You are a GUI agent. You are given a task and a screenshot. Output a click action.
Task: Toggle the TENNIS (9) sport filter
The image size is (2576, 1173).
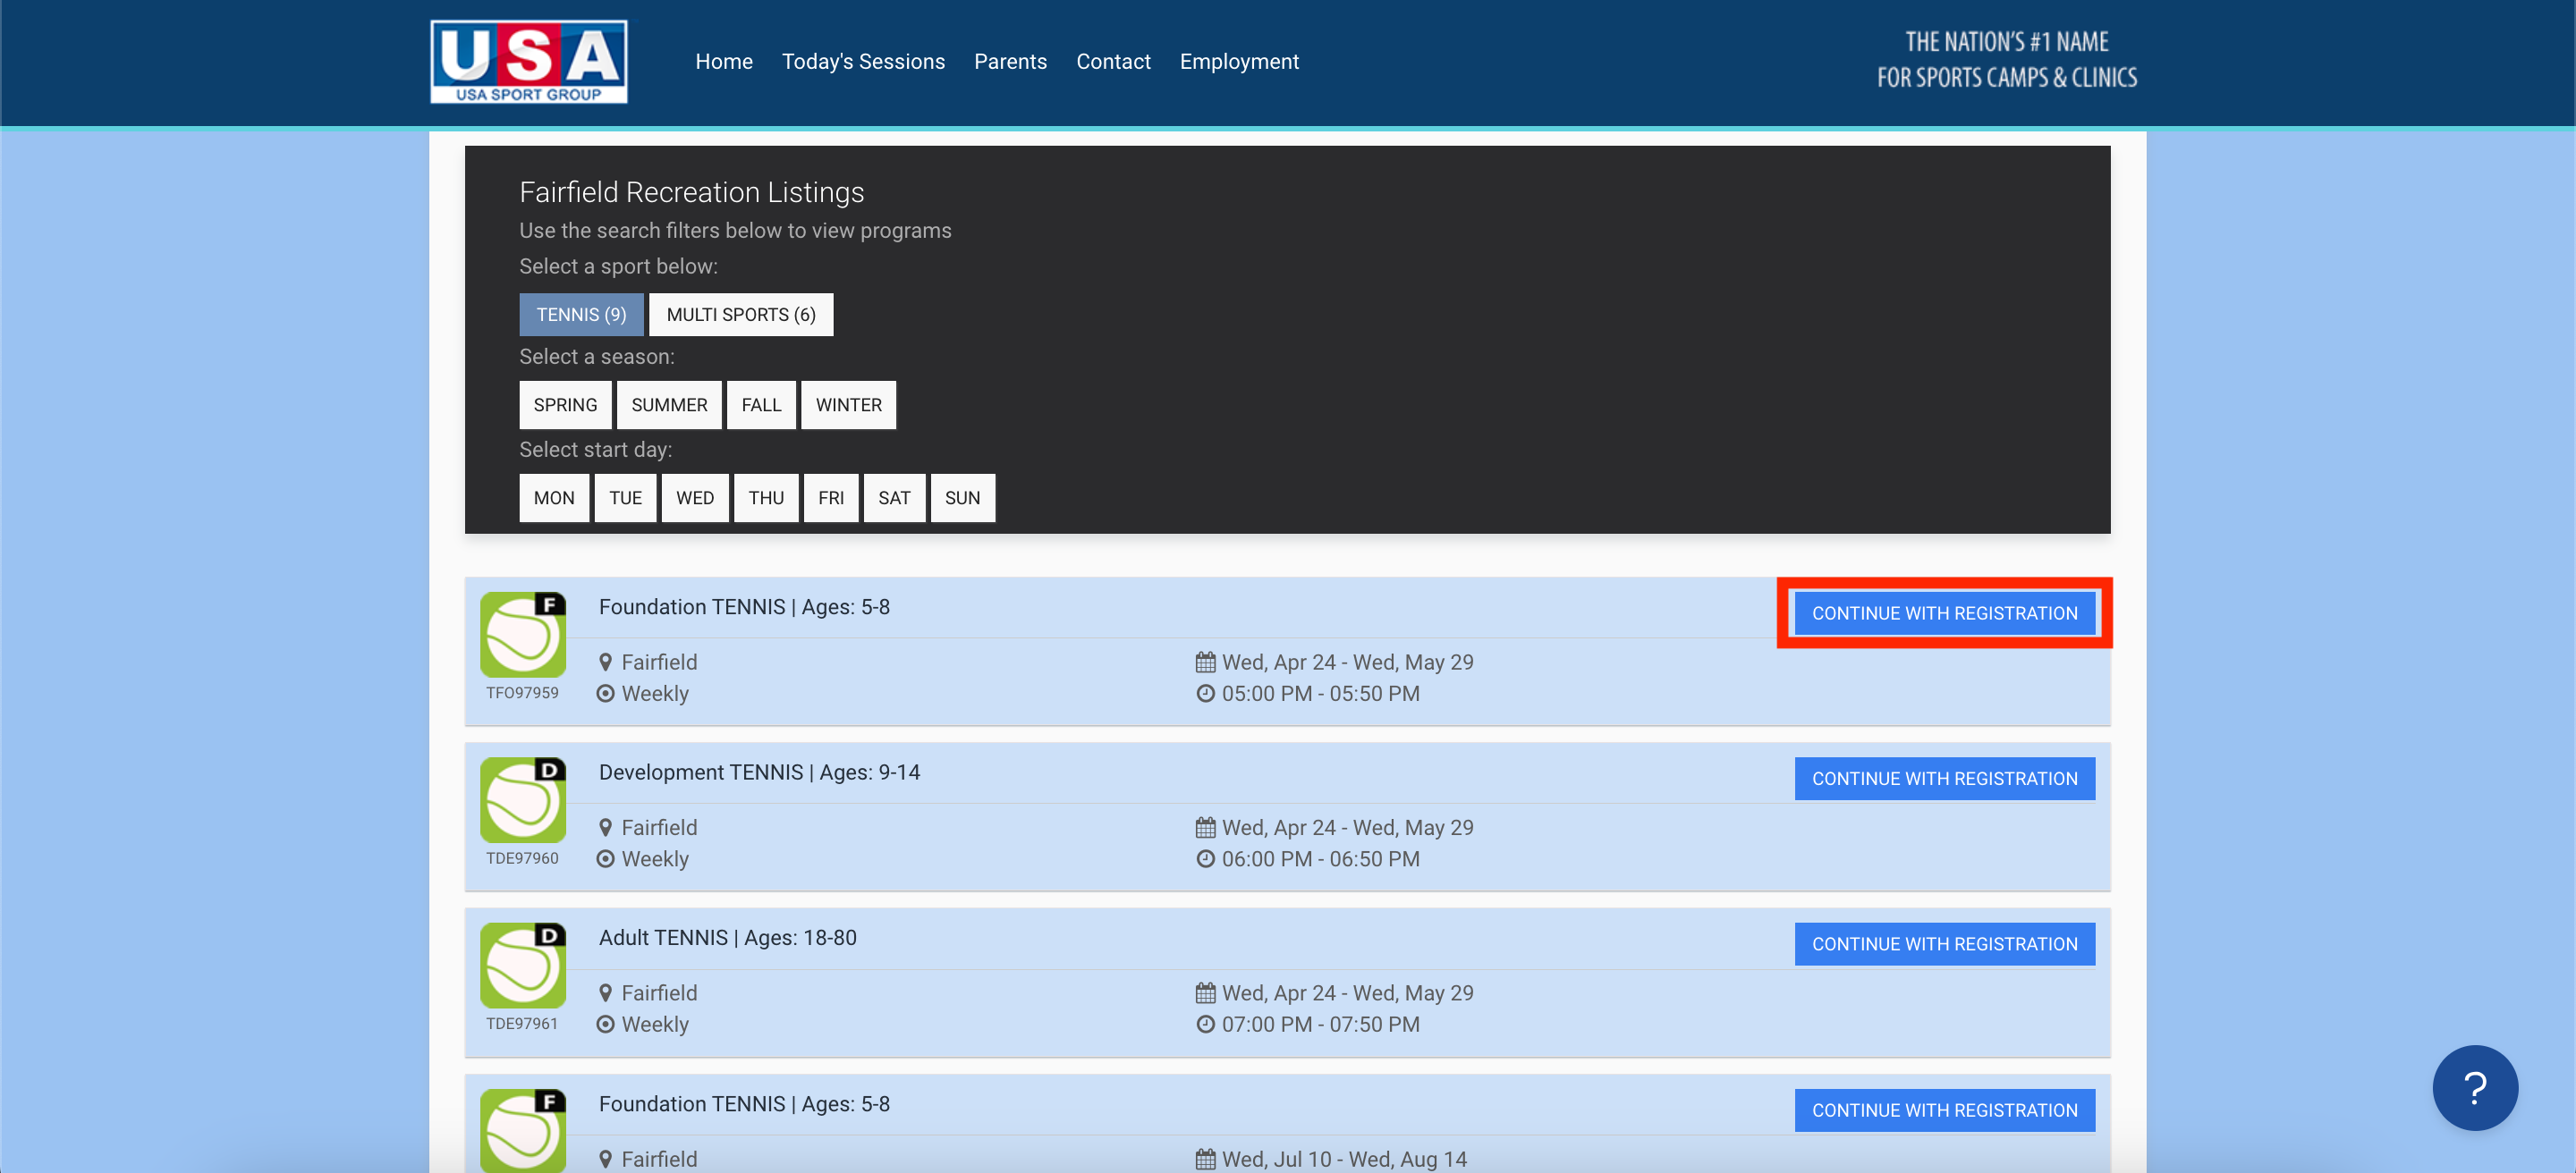tap(581, 315)
